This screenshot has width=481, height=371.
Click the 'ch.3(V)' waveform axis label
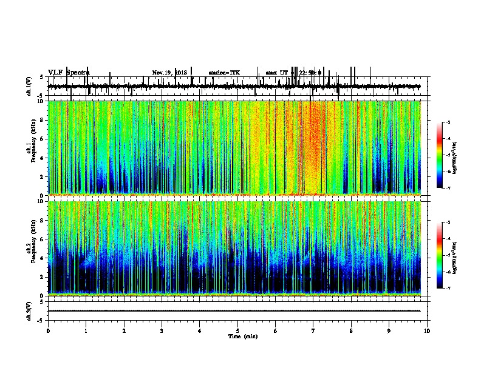29,312
